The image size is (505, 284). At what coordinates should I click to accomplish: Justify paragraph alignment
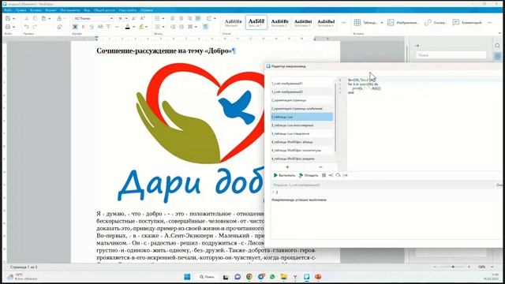pyautogui.click(x=198, y=19)
